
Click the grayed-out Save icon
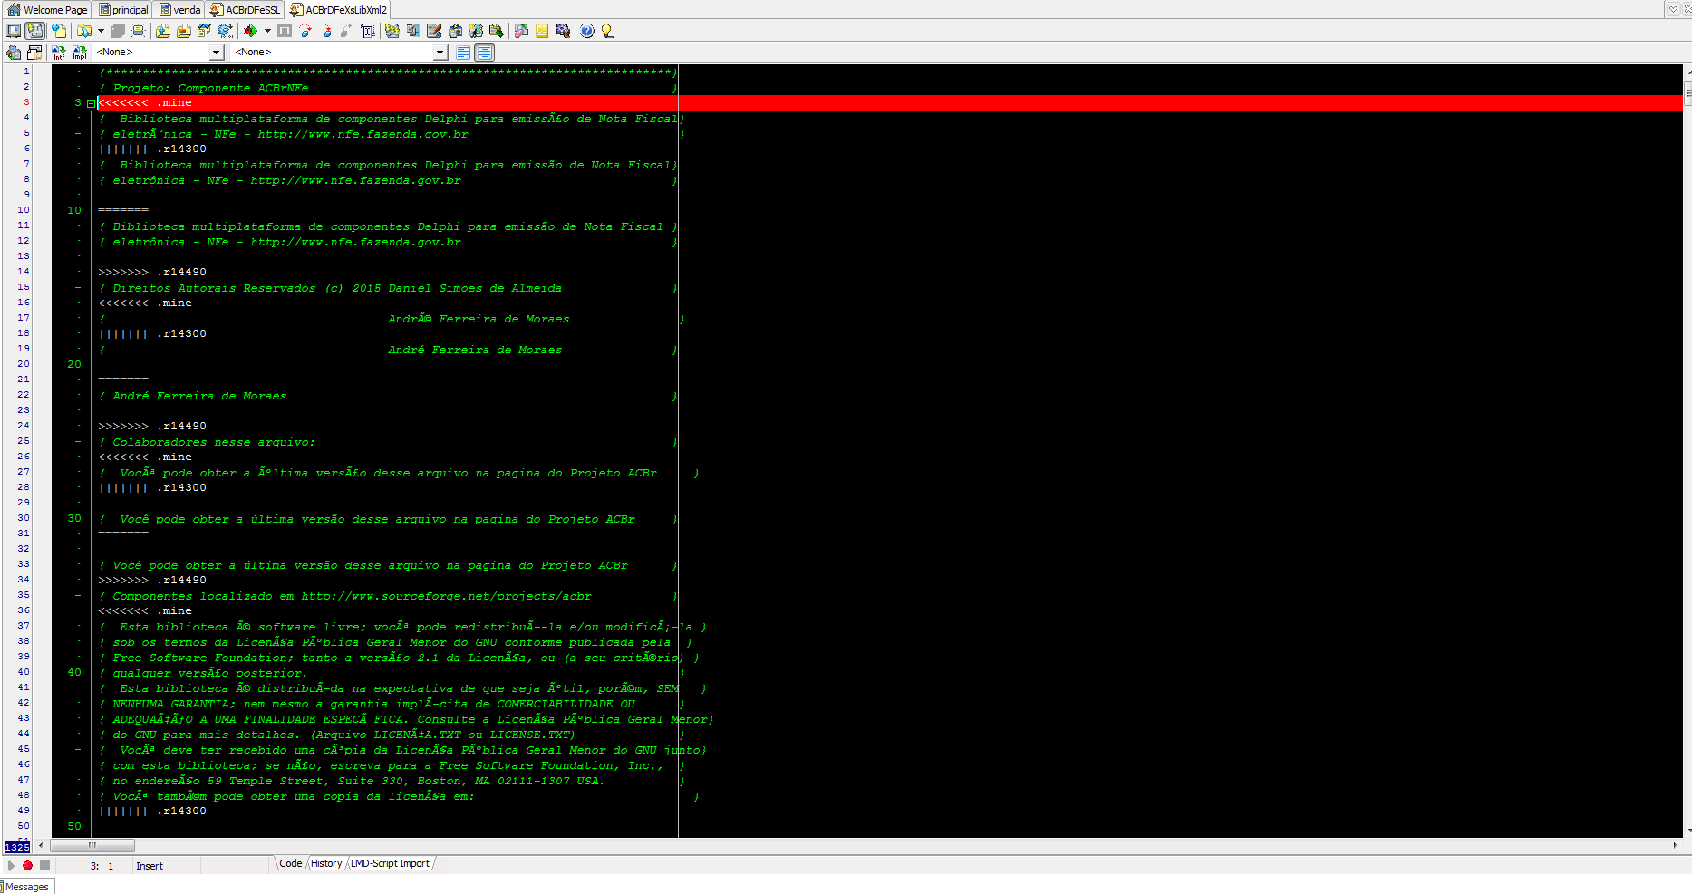point(118,31)
